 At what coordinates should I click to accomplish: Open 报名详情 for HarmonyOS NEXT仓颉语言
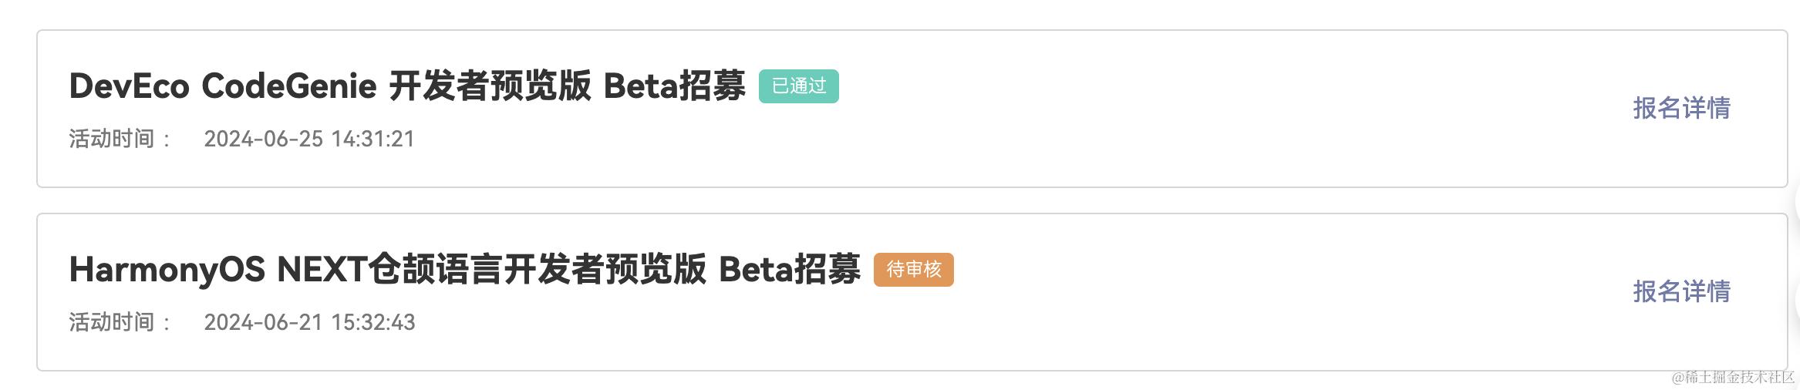[x=1681, y=292]
